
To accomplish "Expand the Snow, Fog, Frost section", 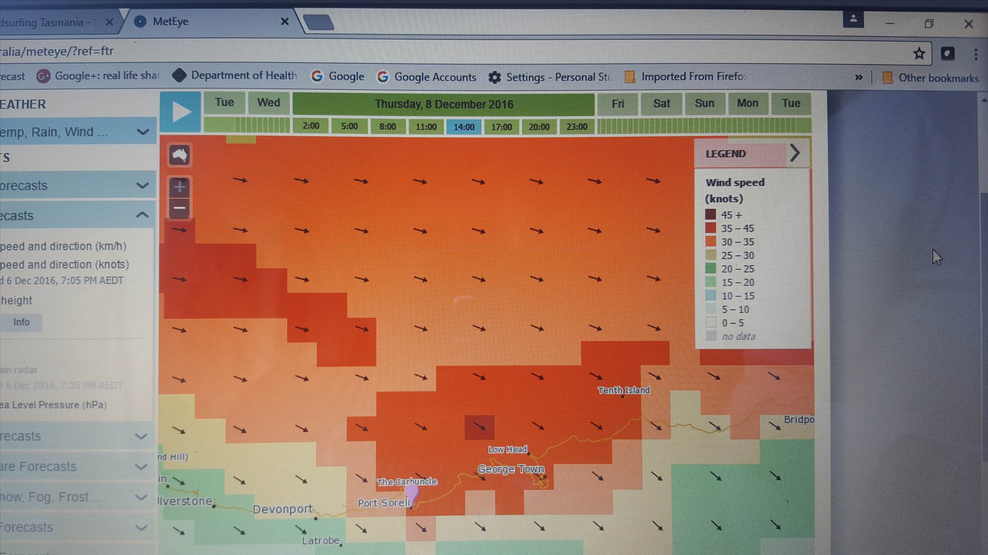I will (75, 497).
